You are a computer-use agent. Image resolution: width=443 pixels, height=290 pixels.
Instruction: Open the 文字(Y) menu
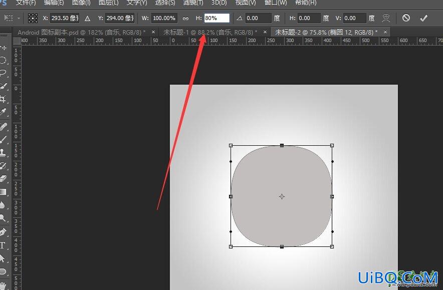[137, 3]
